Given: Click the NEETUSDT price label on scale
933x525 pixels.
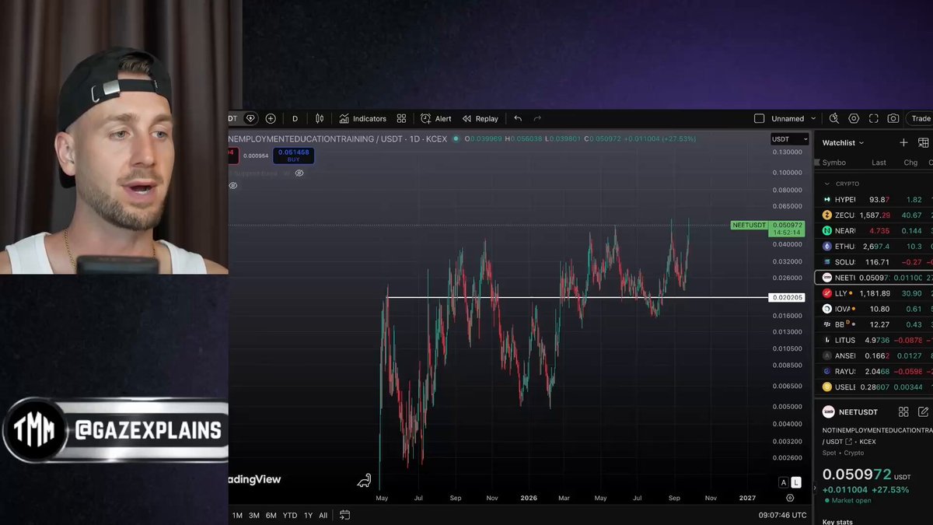Looking at the screenshot, I should tap(748, 226).
